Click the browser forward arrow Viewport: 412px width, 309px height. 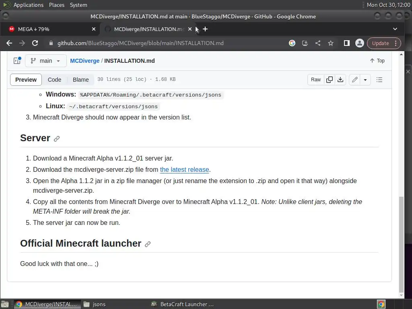tap(22, 43)
